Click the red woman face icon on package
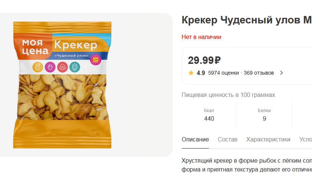312x173 pixels. pos(62,67)
